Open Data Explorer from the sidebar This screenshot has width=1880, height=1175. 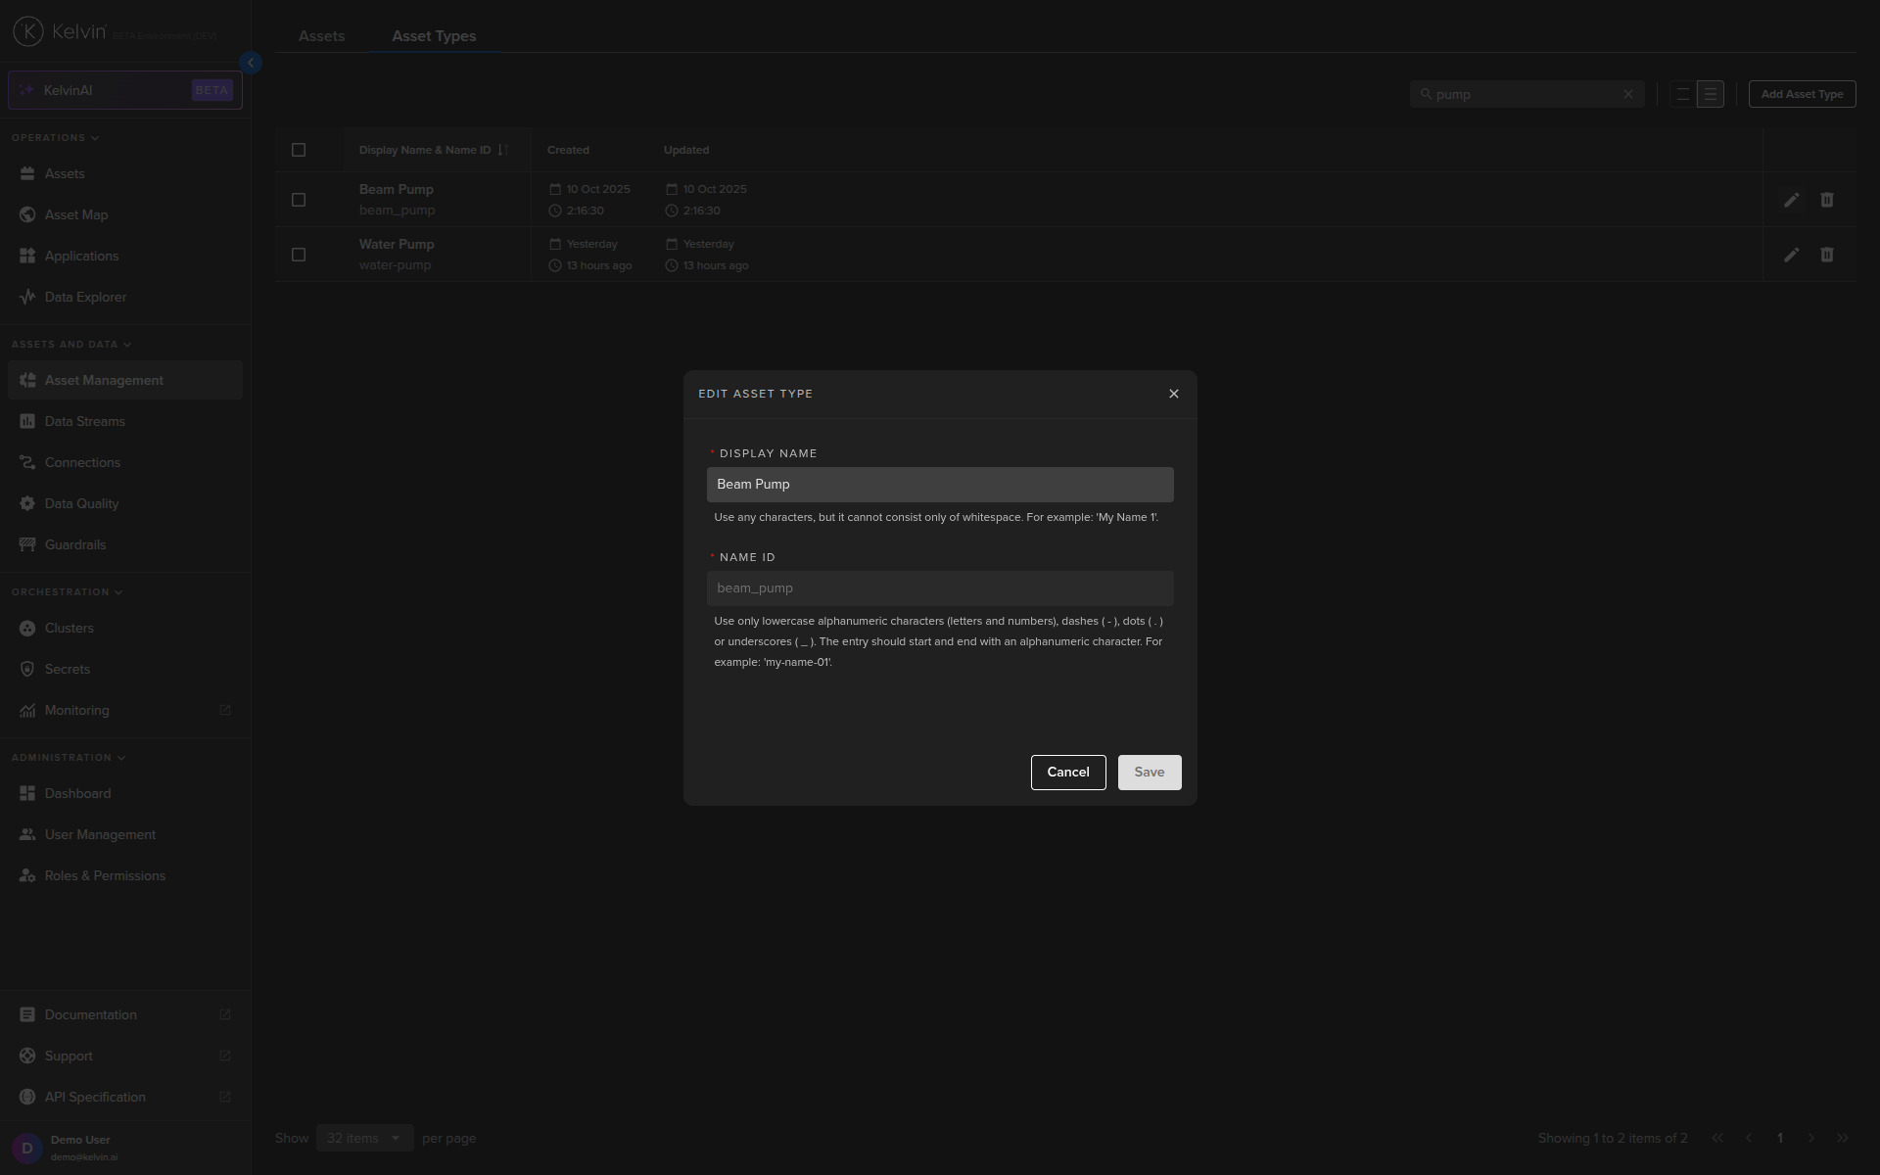(85, 297)
